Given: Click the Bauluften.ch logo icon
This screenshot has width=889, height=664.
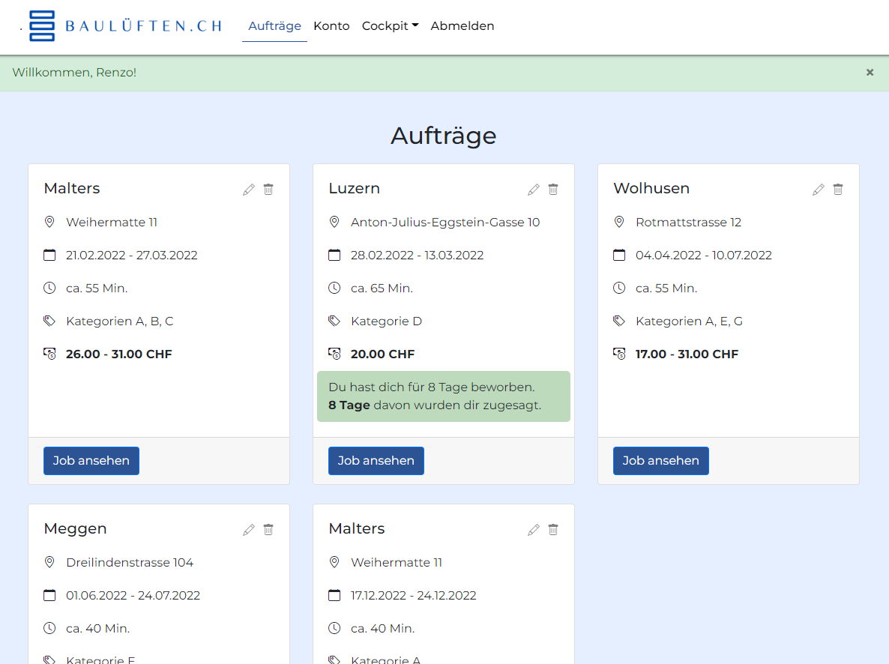Looking at the screenshot, I should tap(42, 26).
